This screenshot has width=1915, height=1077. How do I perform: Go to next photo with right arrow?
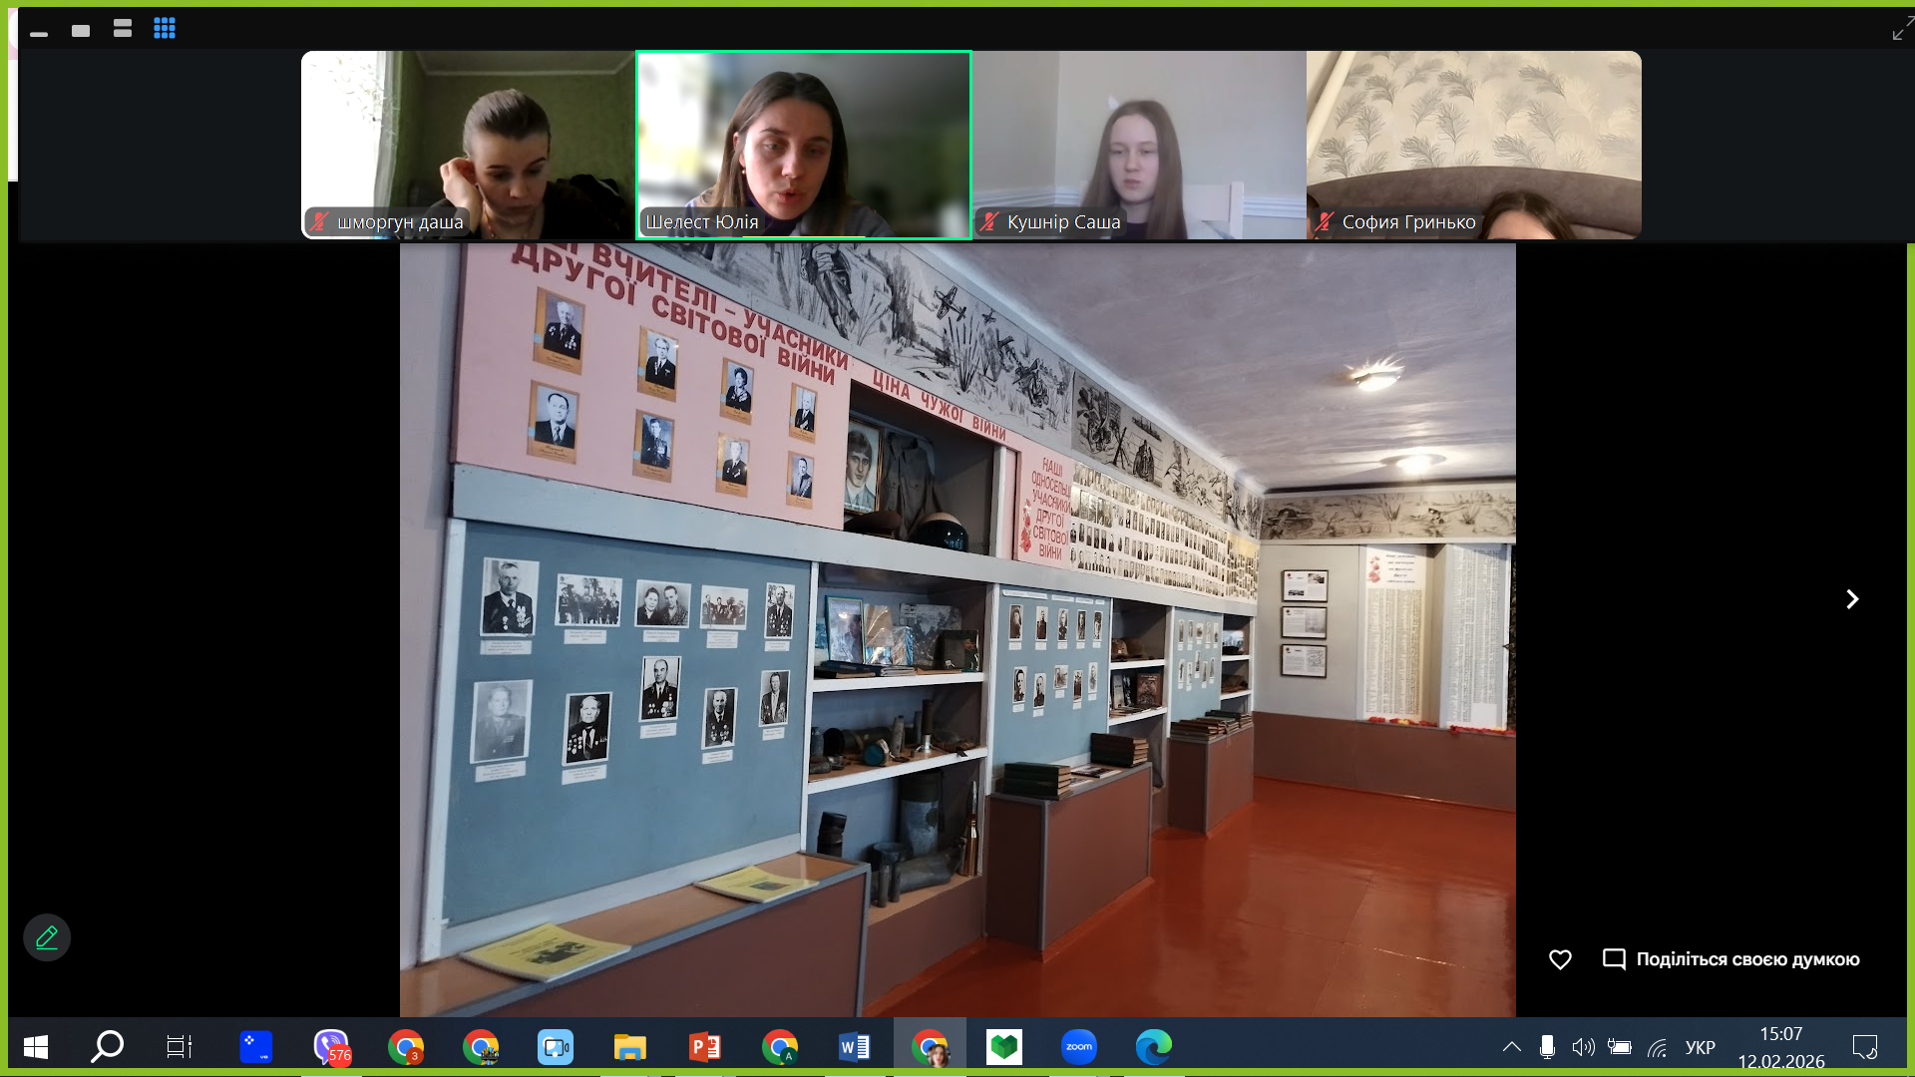click(x=1852, y=599)
